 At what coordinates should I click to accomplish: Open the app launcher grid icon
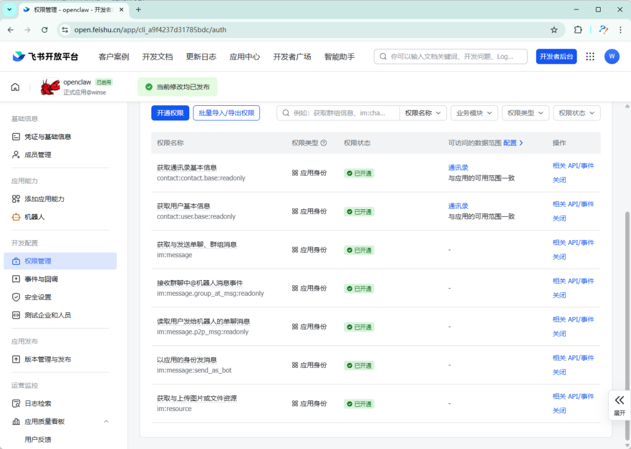590,56
